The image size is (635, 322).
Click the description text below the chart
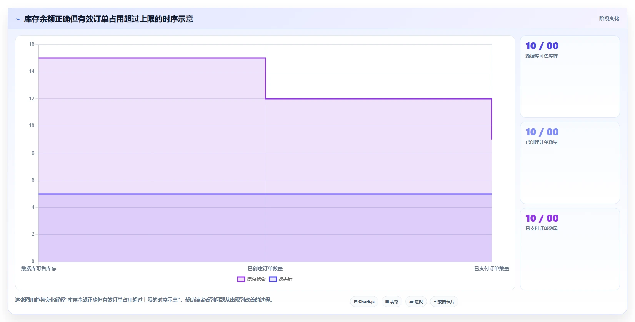[x=144, y=300]
